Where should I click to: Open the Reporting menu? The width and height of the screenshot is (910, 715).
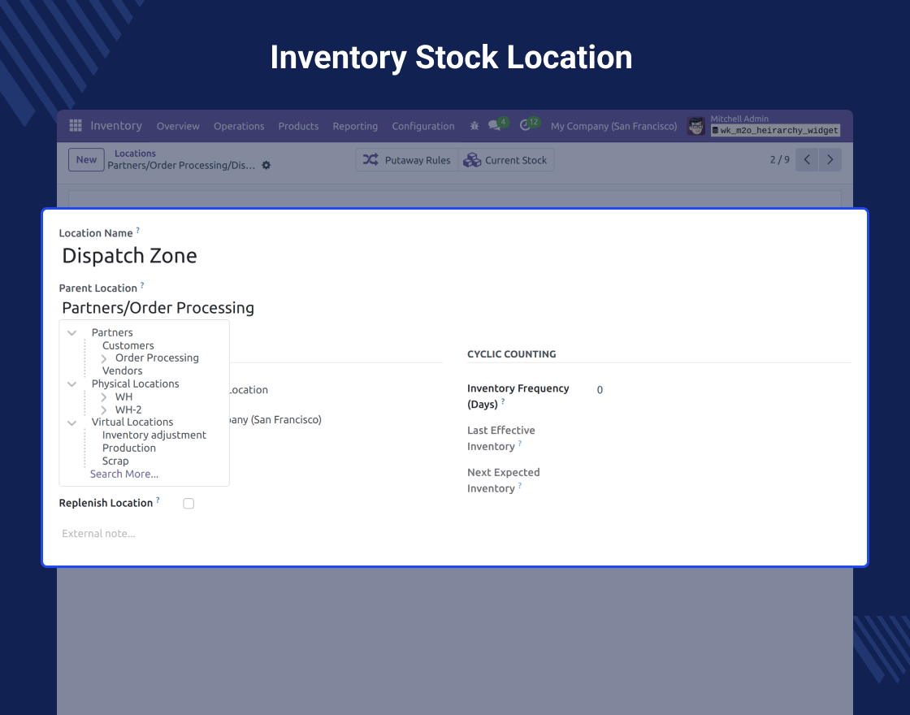pos(355,126)
